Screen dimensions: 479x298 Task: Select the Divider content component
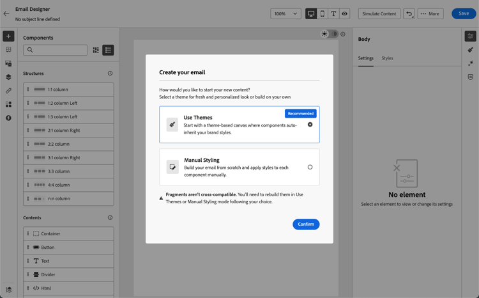[68, 274]
